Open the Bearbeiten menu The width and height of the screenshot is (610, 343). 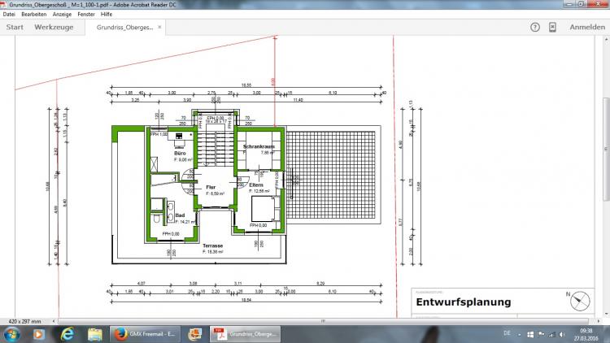[x=34, y=15]
